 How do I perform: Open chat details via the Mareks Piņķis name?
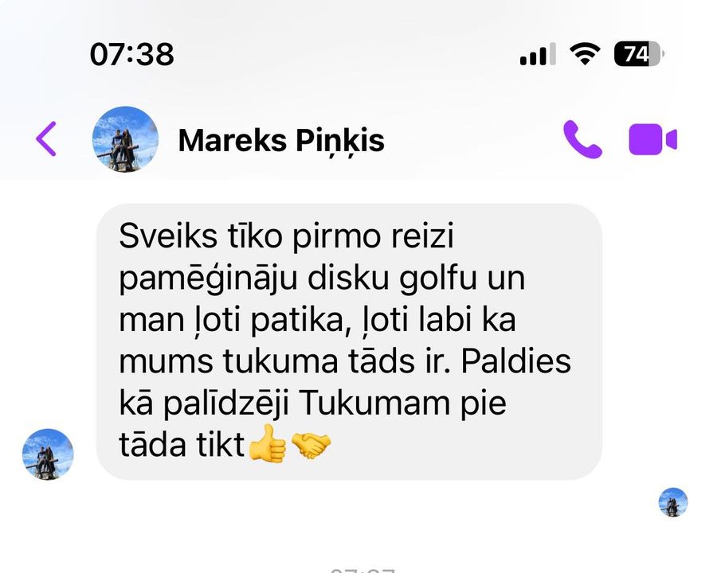pos(281,140)
